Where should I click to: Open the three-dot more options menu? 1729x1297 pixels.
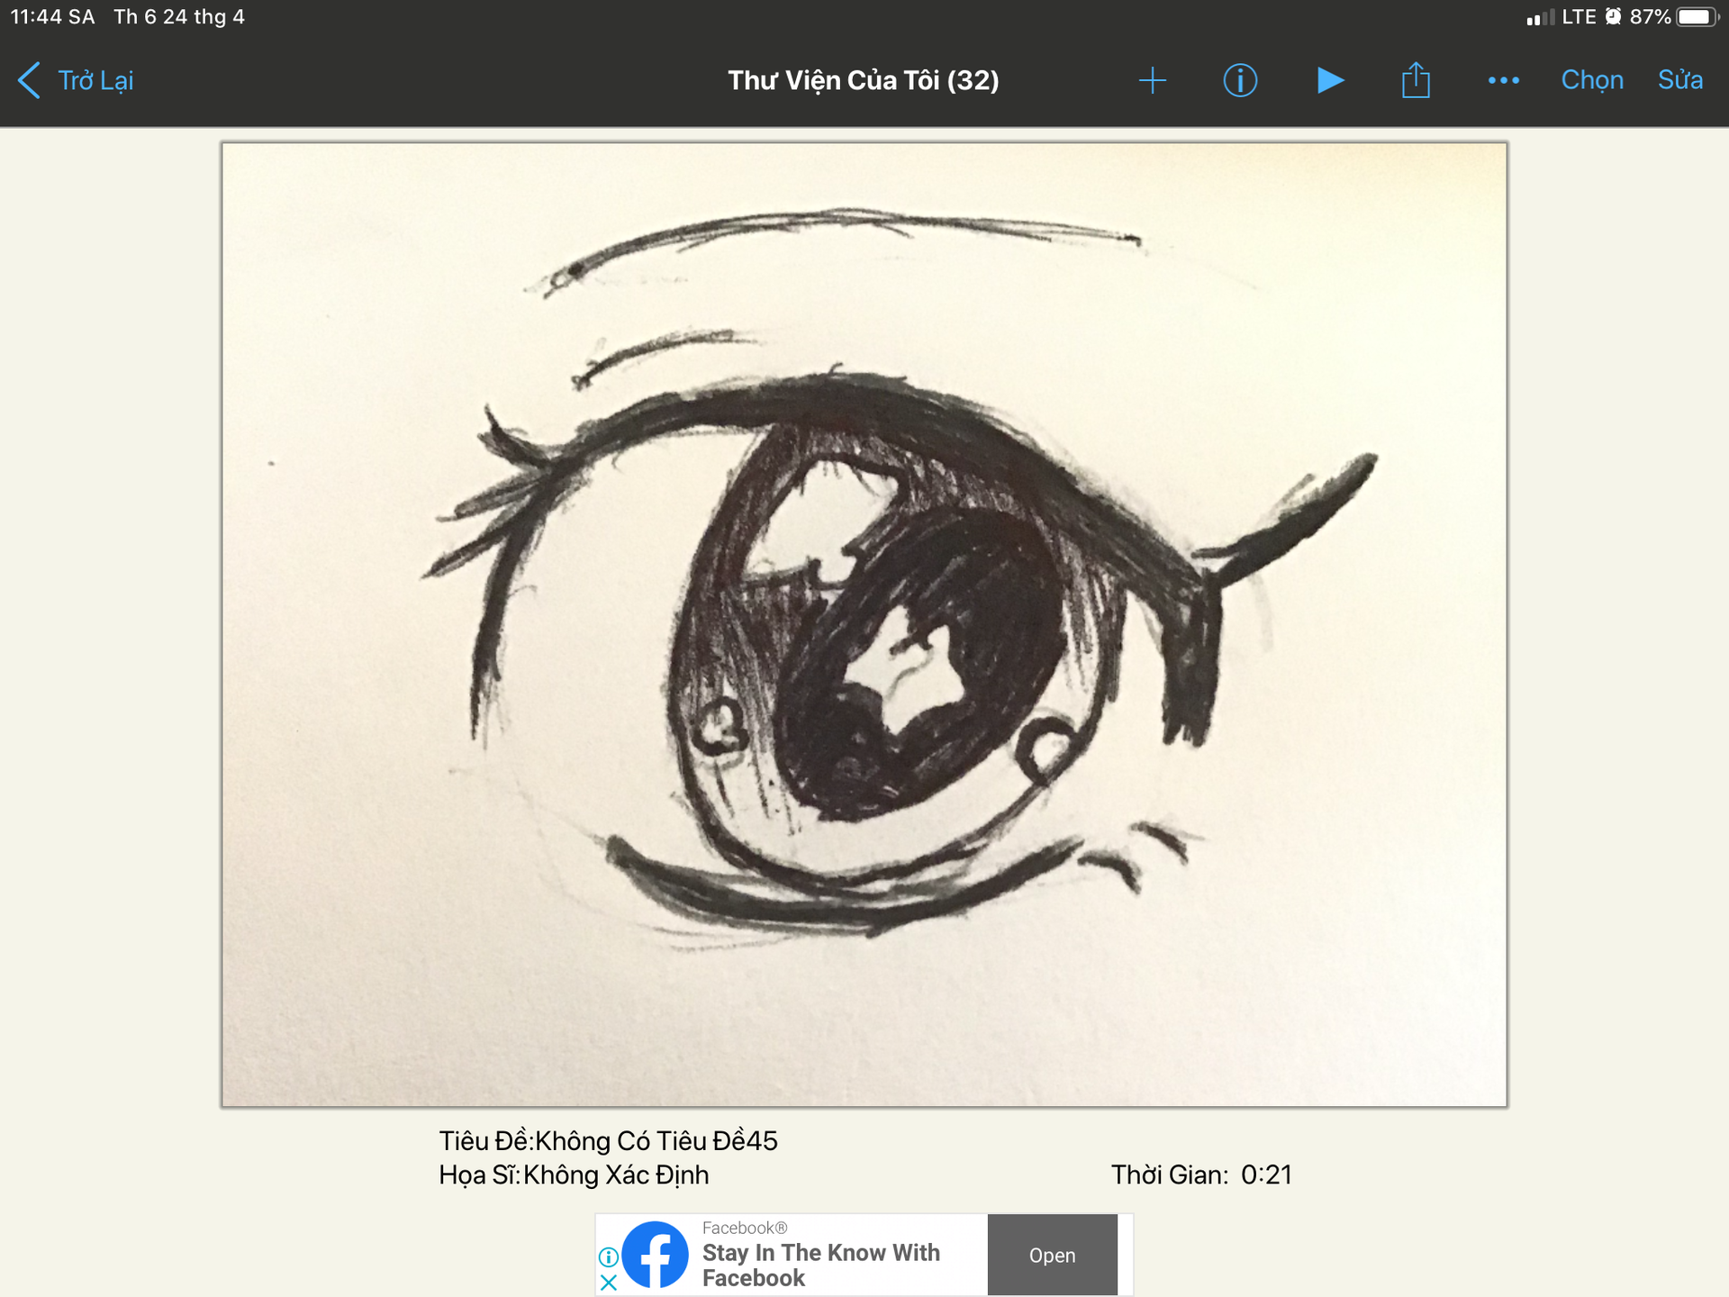[x=1503, y=81]
